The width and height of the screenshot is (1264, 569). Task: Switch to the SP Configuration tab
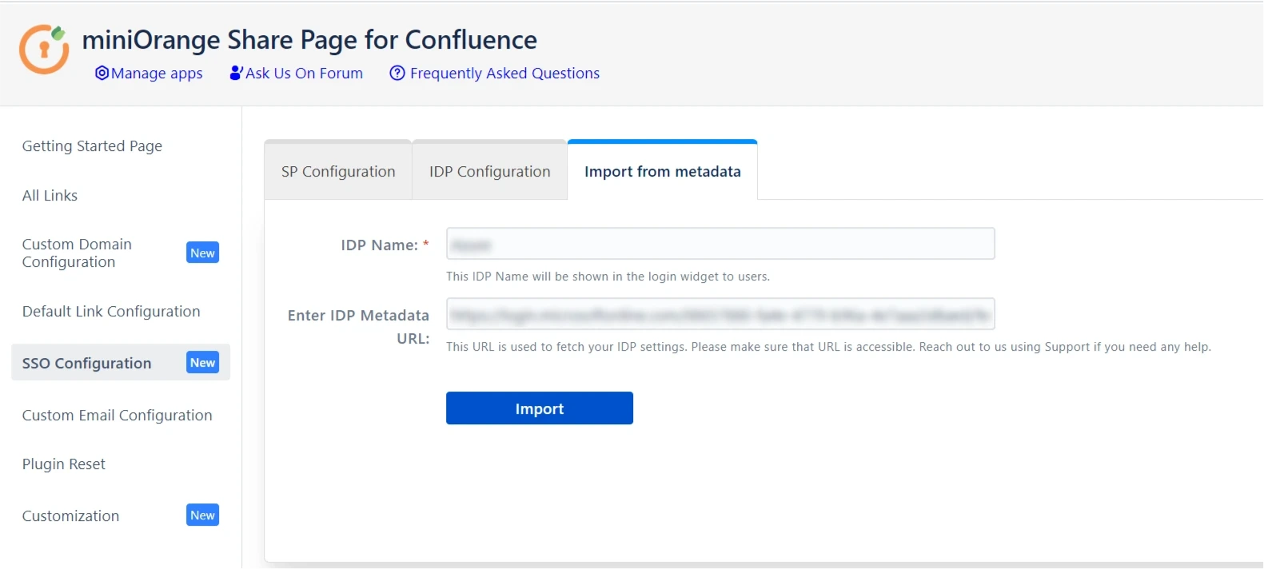pos(338,171)
